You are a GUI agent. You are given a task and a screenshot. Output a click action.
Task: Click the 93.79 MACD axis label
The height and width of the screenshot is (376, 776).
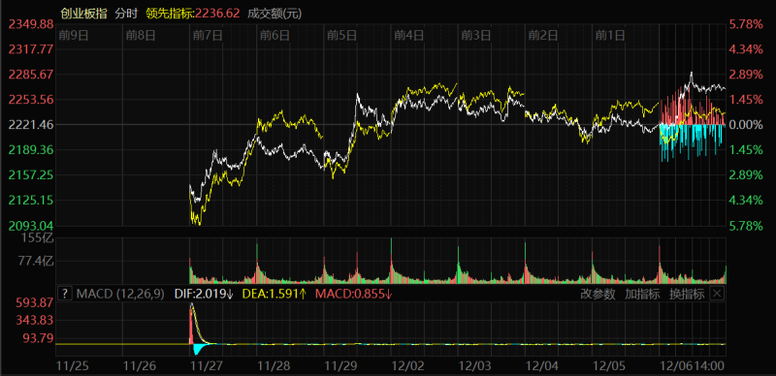pyautogui.click(x=38, y=338)
